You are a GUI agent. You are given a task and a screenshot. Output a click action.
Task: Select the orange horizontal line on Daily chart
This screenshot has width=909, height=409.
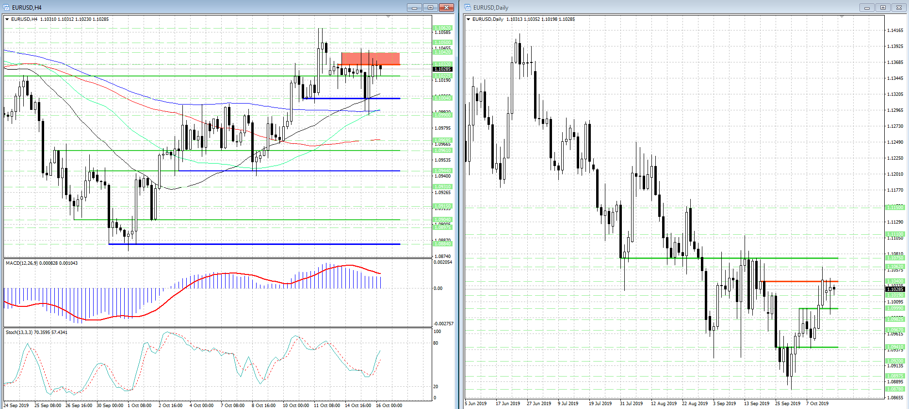800,281
